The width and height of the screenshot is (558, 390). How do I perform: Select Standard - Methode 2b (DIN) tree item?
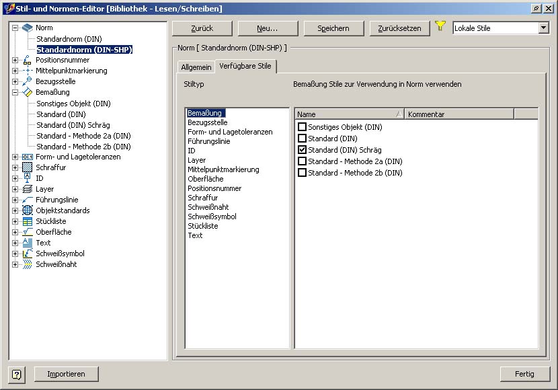coord(83,147)
